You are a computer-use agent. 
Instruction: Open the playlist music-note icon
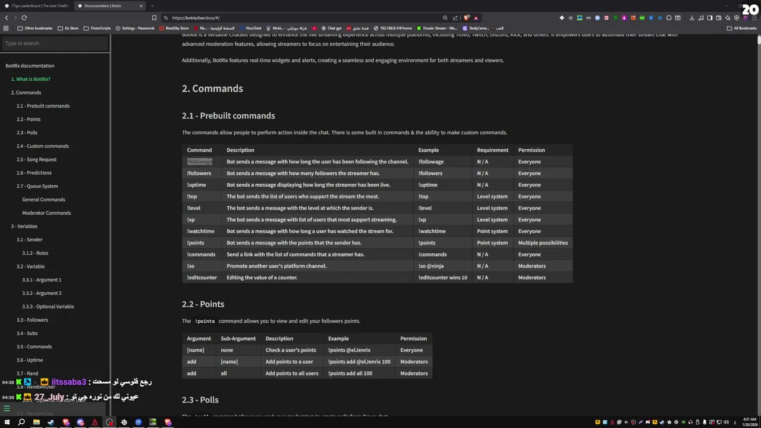click(701, 18)
